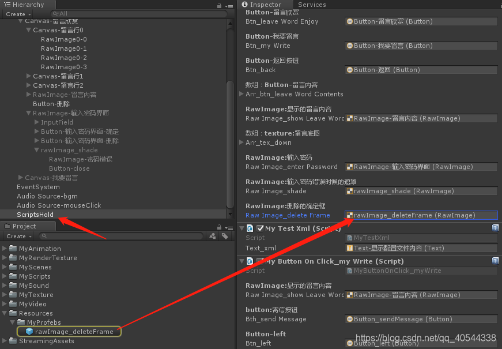
Task: Select ScriptsHold in the Hierarchy
Action: [113, 215]
